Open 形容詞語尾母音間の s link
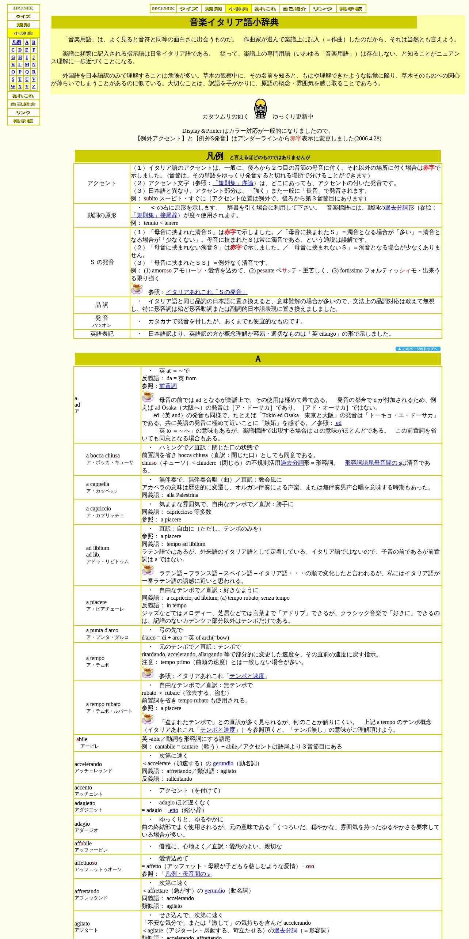469x939 pixels. click(x=373, y=463)
